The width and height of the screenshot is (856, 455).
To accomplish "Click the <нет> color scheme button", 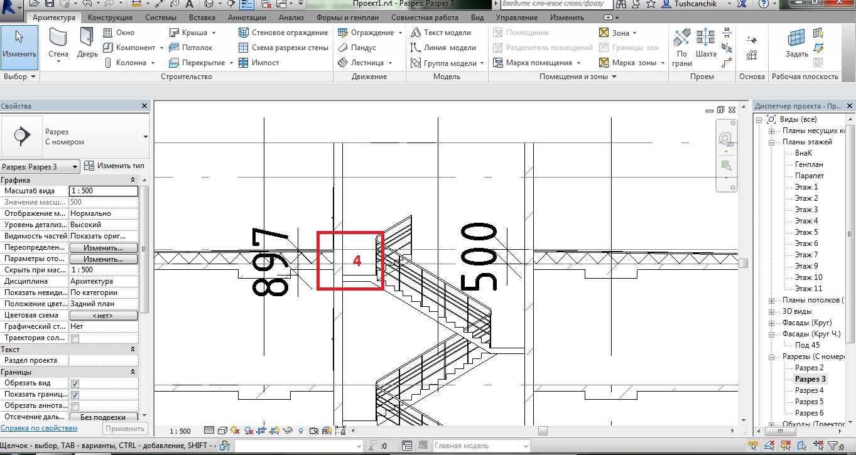I will [x=103, y=316].
